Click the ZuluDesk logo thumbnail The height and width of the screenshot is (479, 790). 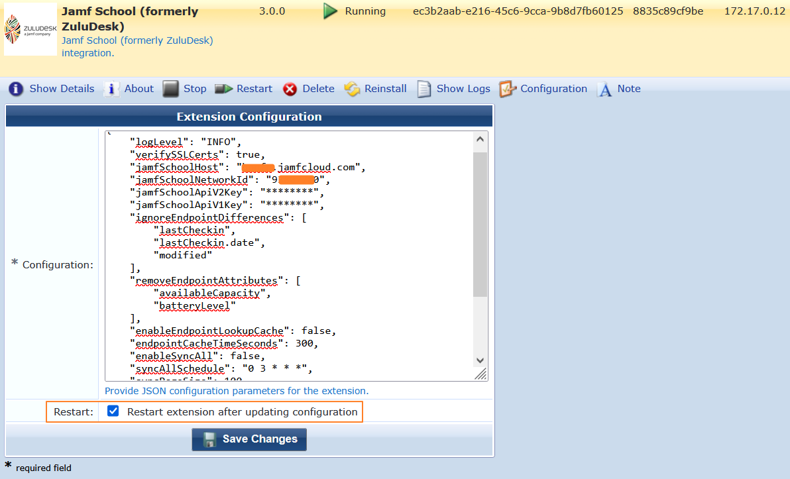pos(30,29)
